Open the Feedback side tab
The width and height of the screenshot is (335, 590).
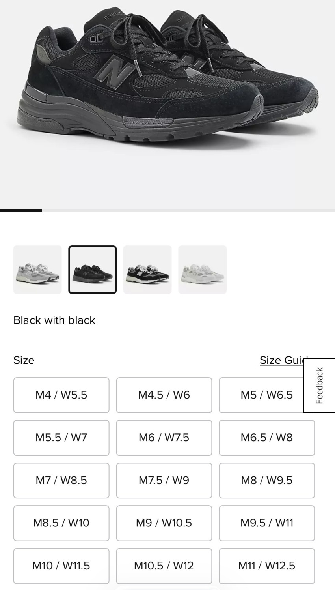[x=319, y=386]
